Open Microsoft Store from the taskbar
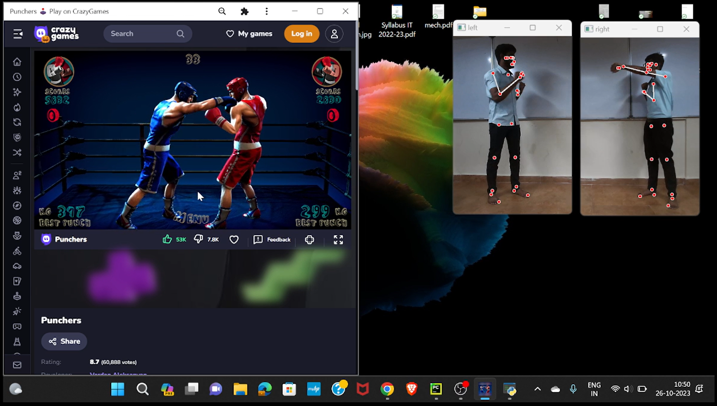717x406 pixels. (x=289, y=389)
